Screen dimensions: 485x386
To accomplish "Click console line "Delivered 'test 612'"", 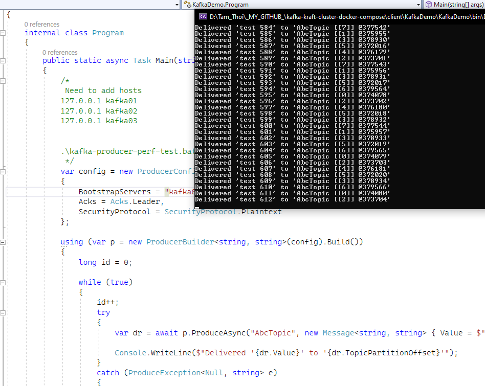I will tap(293, 199).
